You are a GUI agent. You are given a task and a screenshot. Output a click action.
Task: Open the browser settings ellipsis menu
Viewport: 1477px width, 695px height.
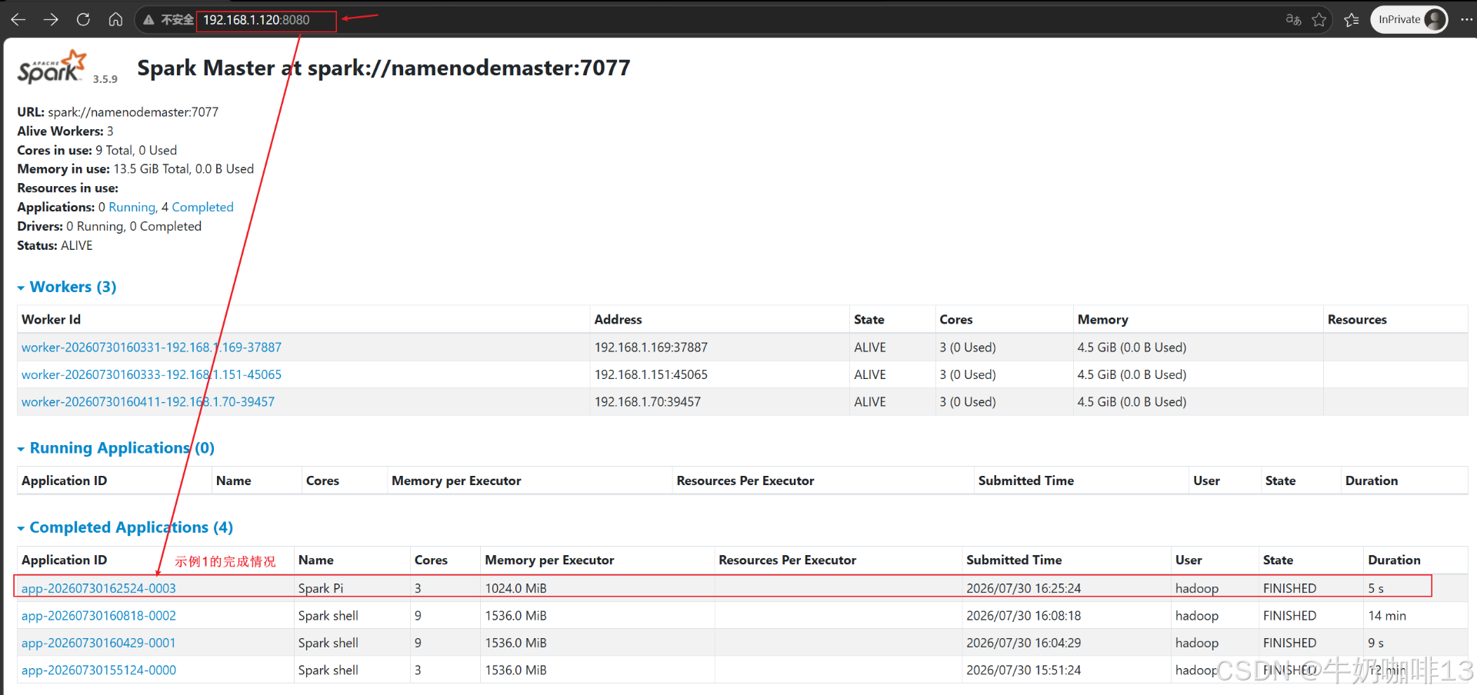(1466, 20)
